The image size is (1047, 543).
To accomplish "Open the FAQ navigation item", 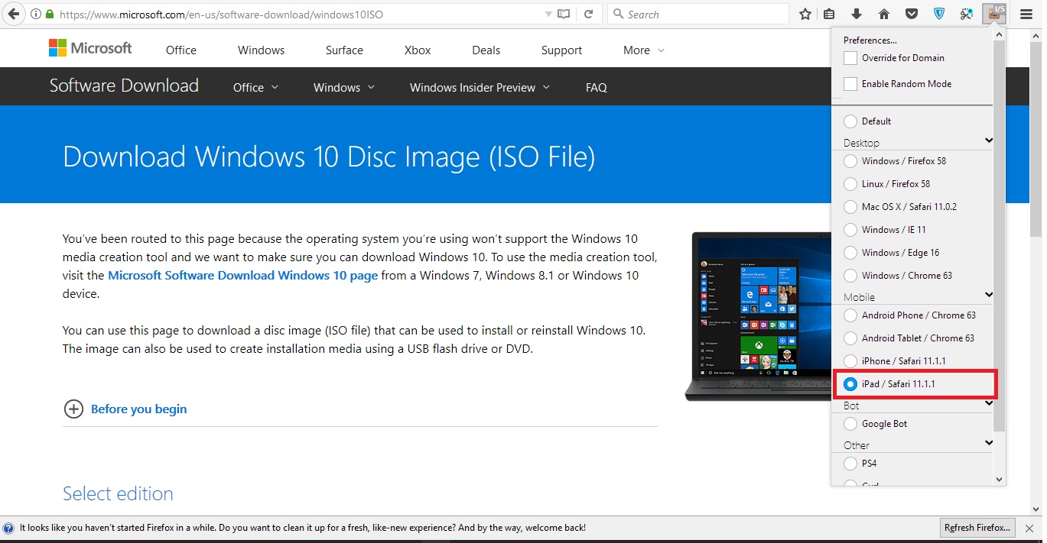I will (596, 87).
